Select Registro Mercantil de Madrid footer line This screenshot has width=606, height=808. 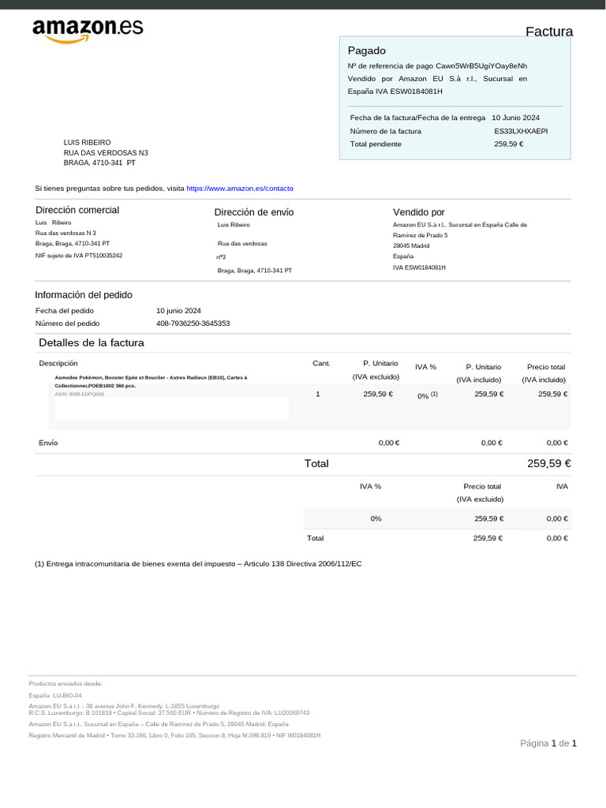click(x=174, y=735)
